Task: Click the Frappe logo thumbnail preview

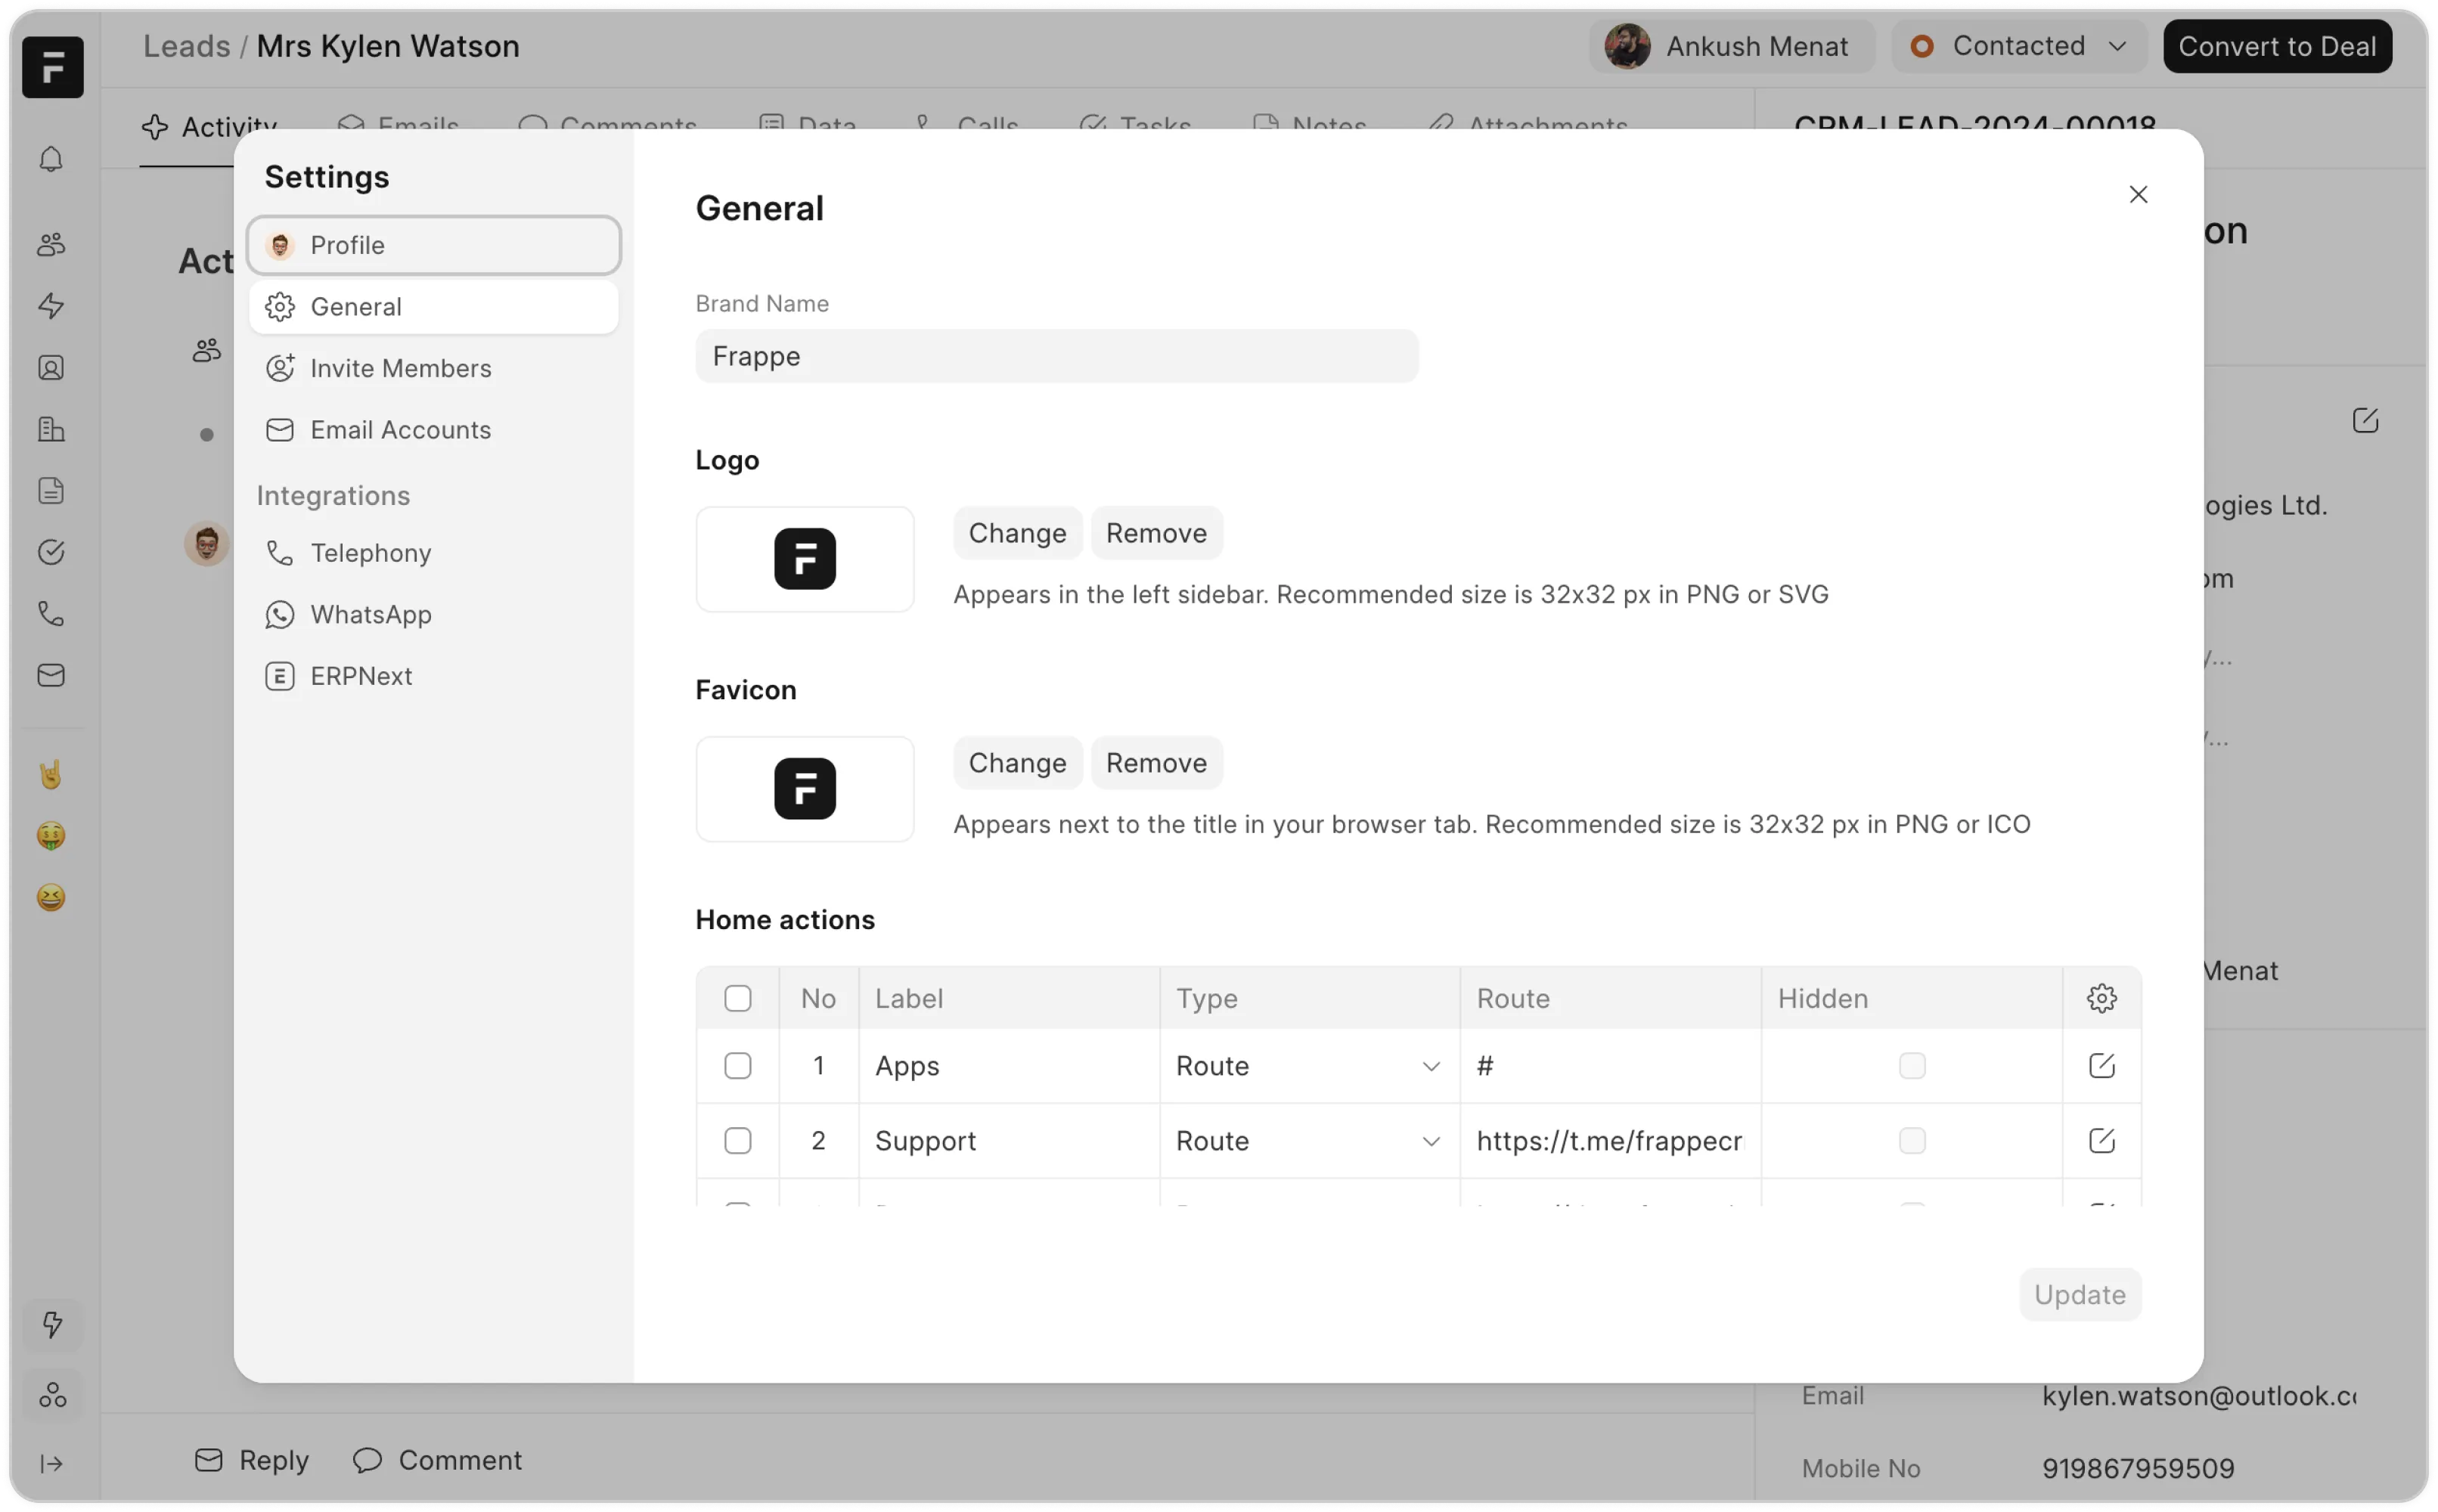Action: pos(804,559)
